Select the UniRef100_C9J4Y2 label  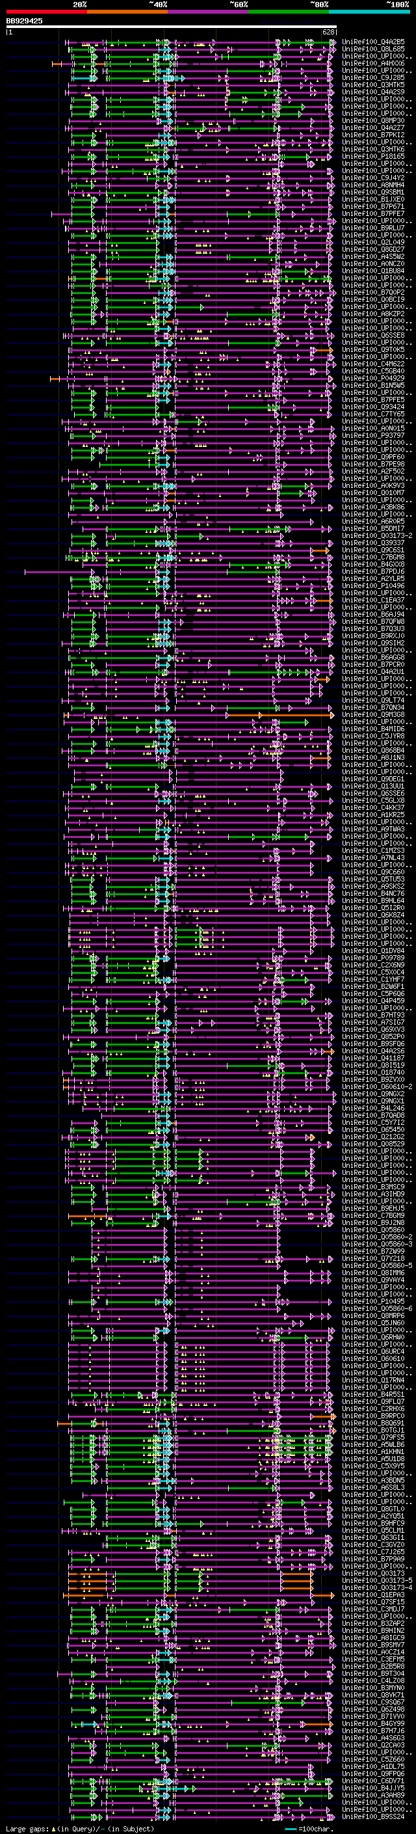373,178
